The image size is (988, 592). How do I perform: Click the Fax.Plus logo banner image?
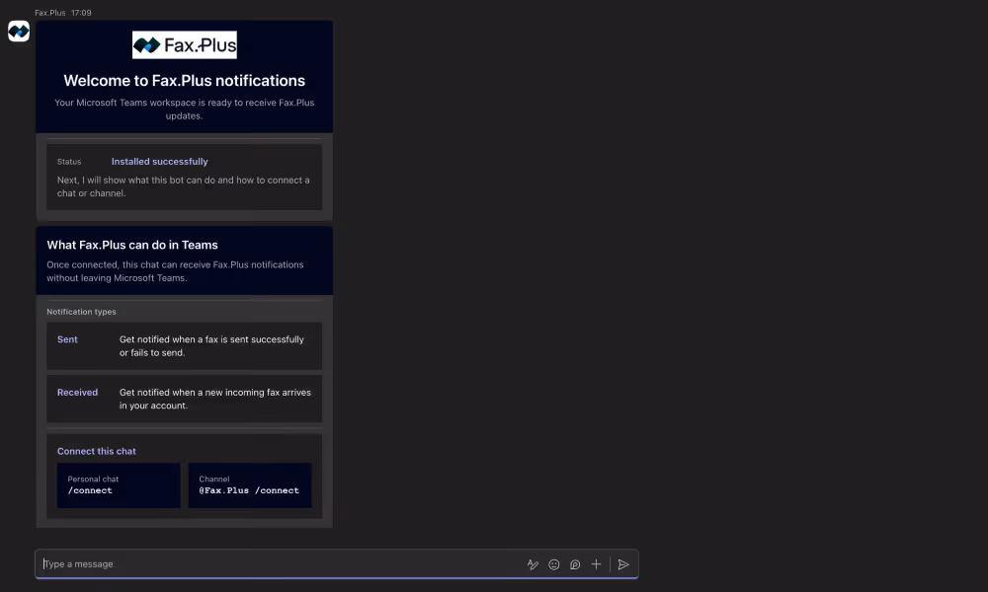pos(185,44)
